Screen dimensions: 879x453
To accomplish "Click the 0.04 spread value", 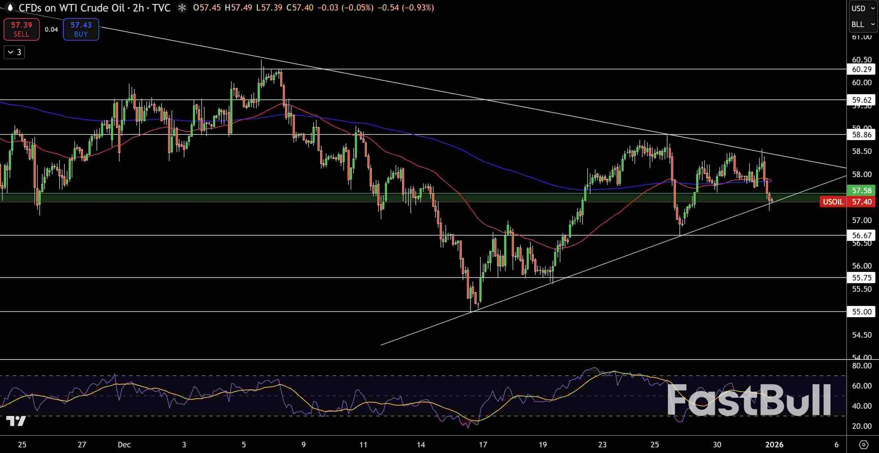I will (x=51, y=30).
